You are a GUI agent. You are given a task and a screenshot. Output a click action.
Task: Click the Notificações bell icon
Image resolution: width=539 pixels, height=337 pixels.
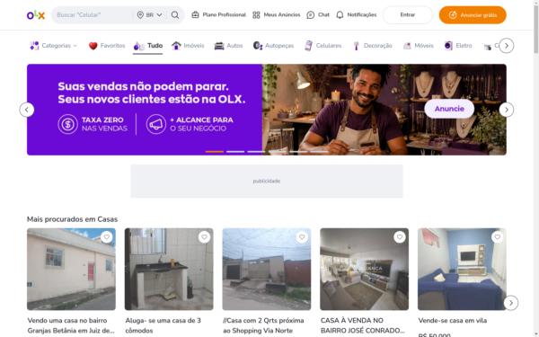(x=340, y=14)
